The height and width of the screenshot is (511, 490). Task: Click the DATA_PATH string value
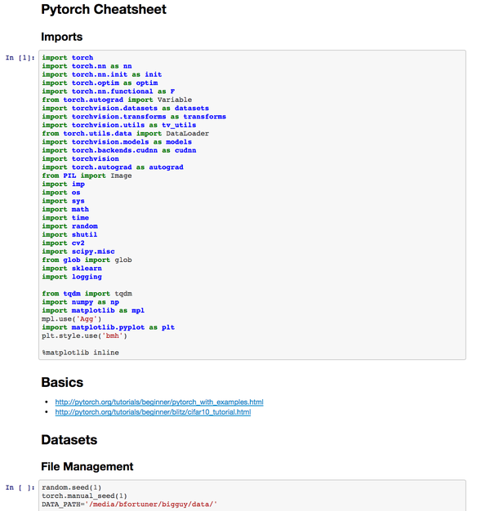[x=151, y=504]
